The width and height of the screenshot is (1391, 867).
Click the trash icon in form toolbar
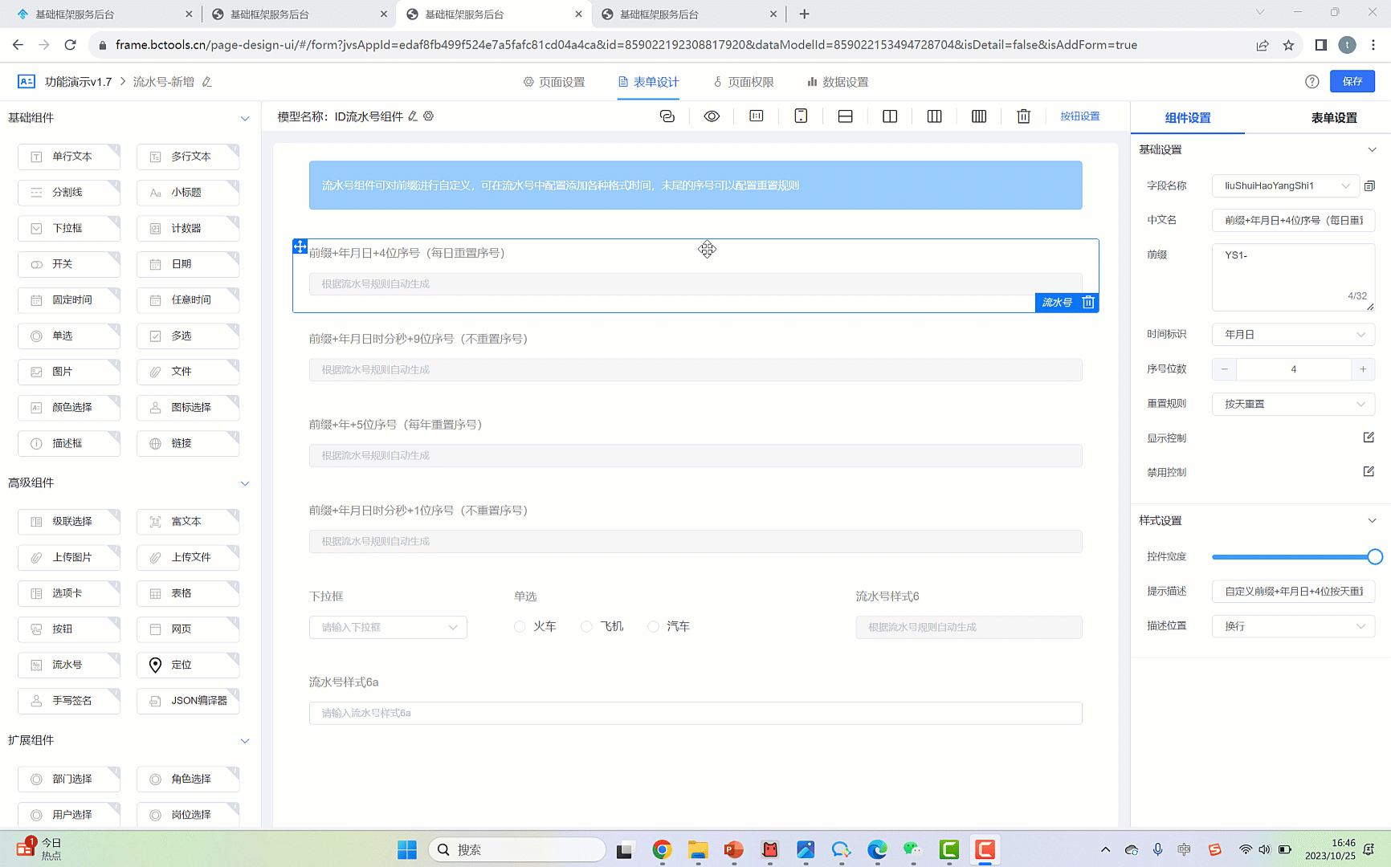click(x=1023, y=116)
